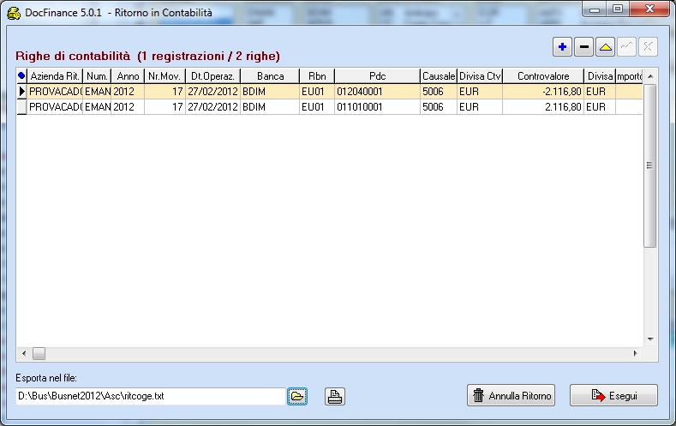
Task: Click the DocFinance application icon in title bar
Action: tap(14, 13)
